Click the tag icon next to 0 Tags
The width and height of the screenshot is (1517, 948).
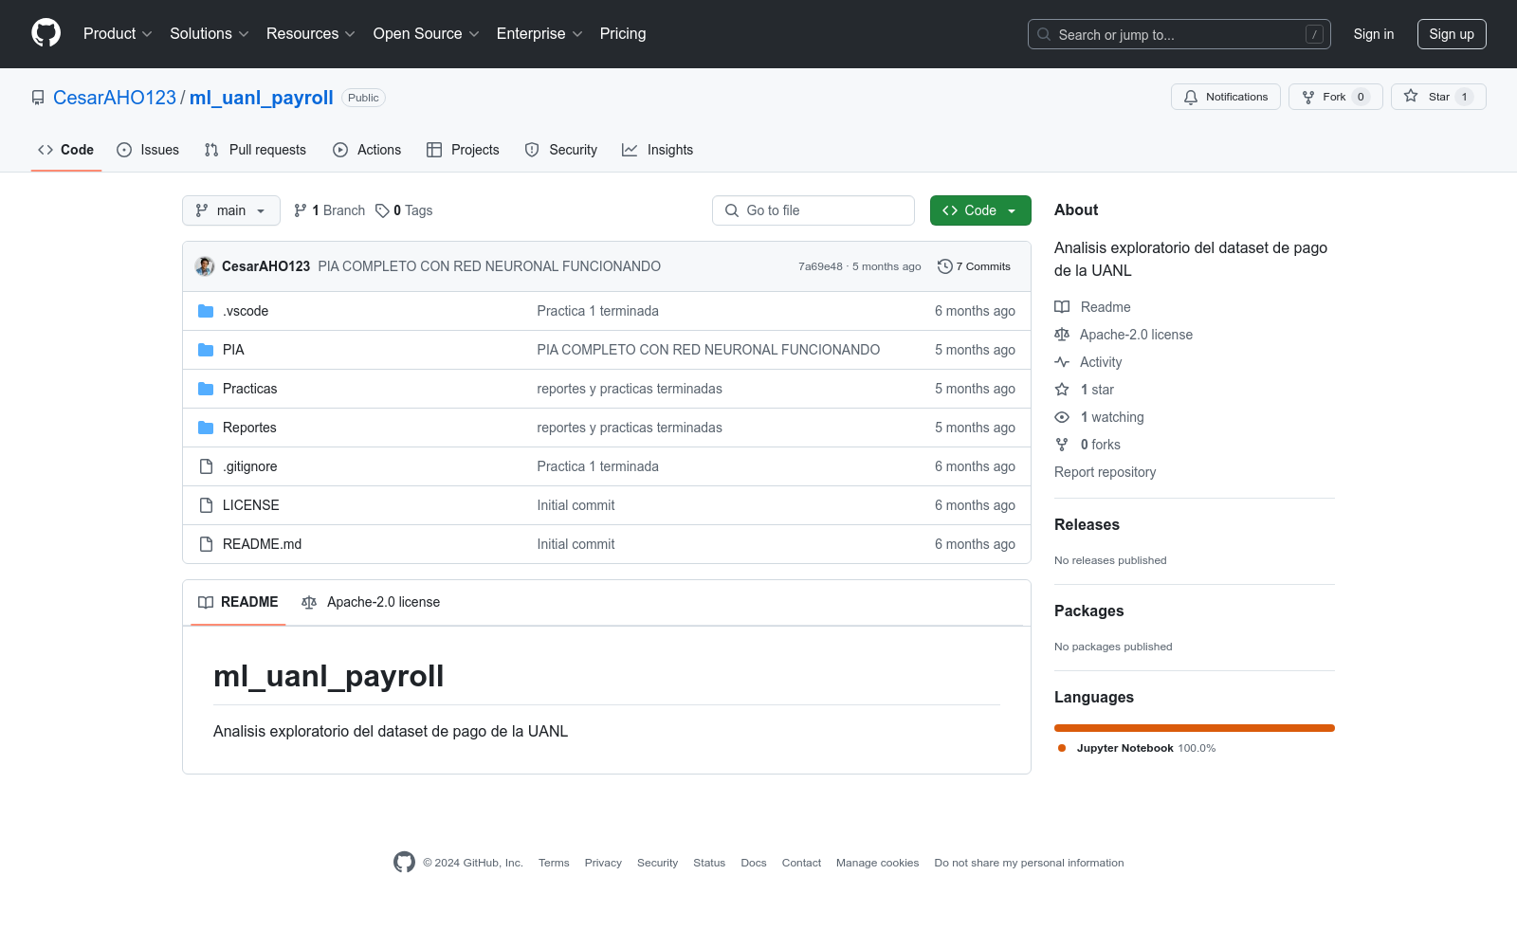382,210
